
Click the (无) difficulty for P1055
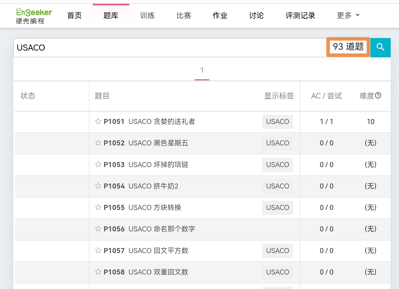point(371,208)
